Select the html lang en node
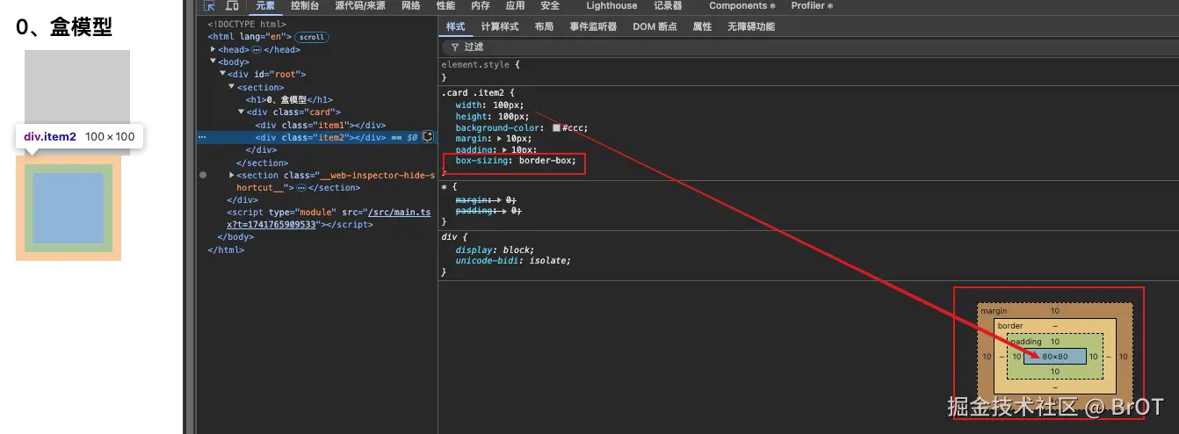 pos(250,38)
